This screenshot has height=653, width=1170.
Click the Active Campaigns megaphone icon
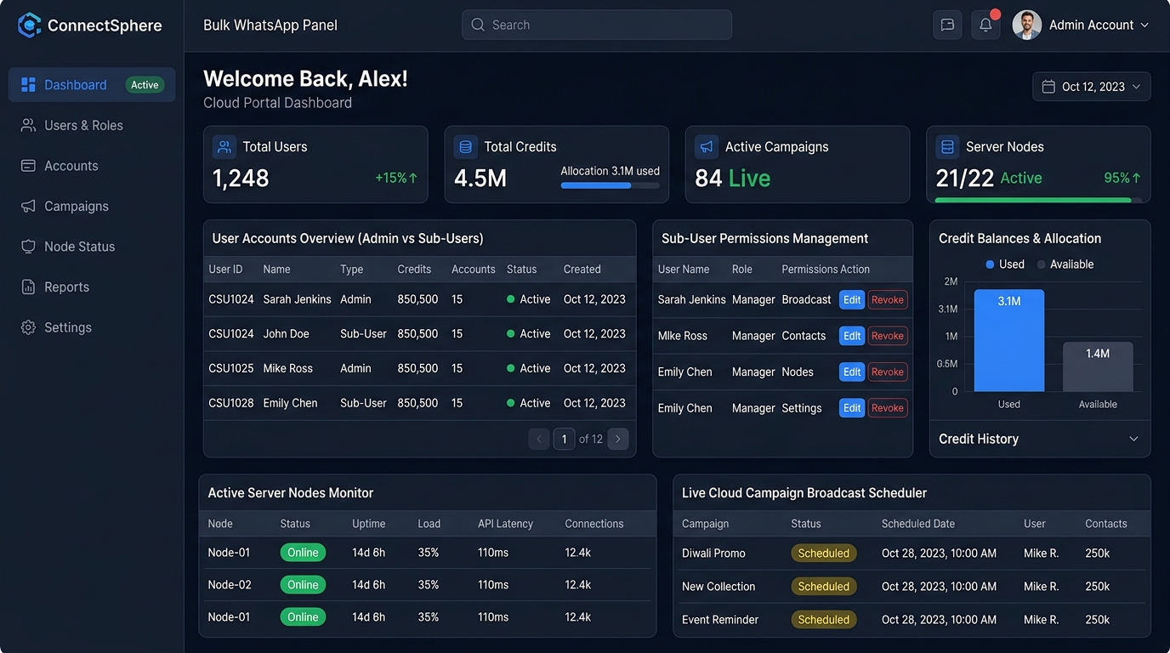click(x=707, y=146)
